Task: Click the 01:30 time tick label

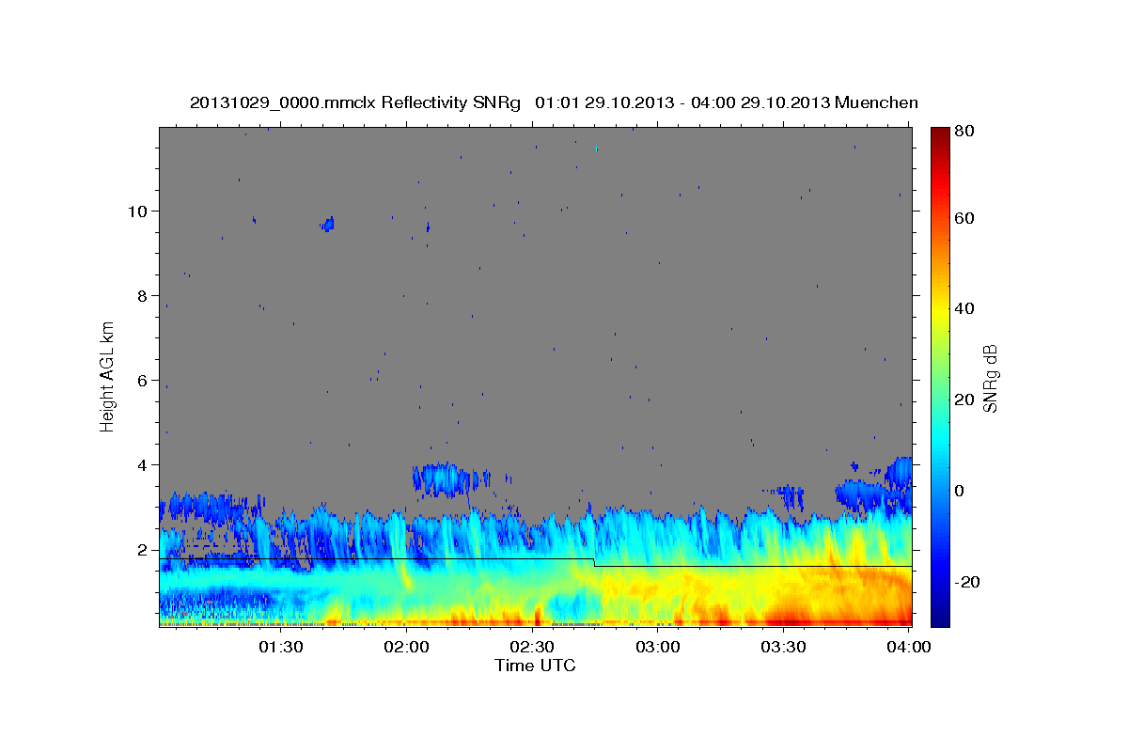Action: coord(281,647)
